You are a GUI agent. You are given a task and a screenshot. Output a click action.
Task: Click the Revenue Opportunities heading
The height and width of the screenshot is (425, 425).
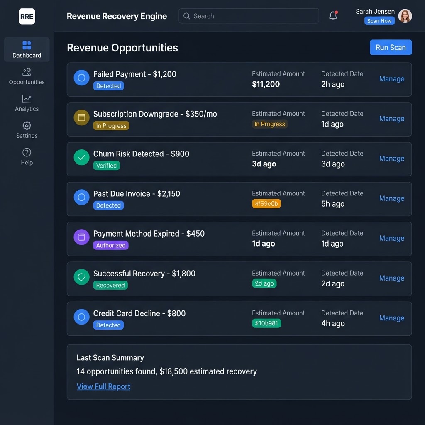point(122,48)
